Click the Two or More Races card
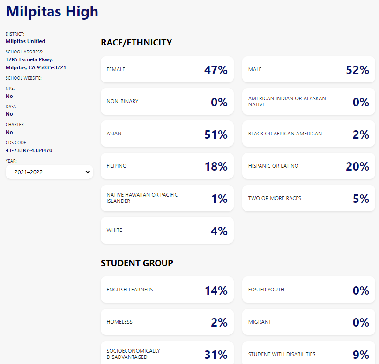Viewport: 379px width, 364px height. click(x=308, y=198)
